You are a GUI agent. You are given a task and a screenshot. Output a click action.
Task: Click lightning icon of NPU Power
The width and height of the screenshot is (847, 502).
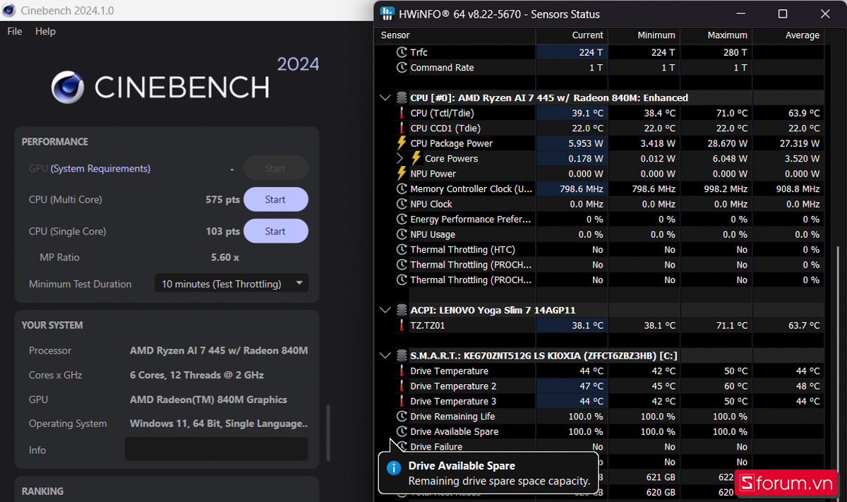[x=402, y=174]
